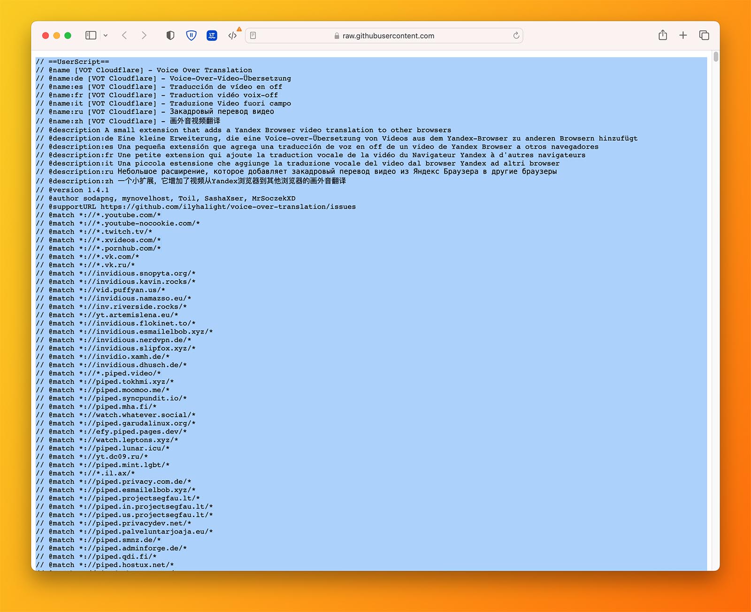Click the piped.mint.lgbt match line

(103, 465)
